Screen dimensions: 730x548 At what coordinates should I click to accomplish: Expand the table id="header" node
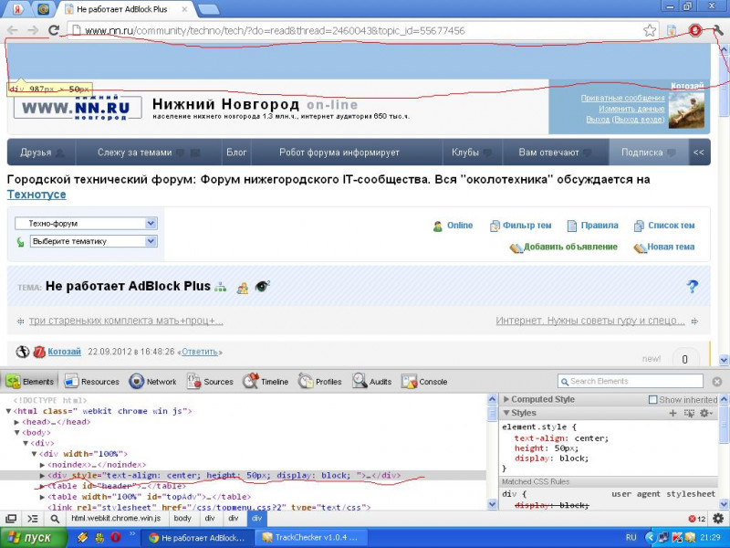[x=42, y=486]
